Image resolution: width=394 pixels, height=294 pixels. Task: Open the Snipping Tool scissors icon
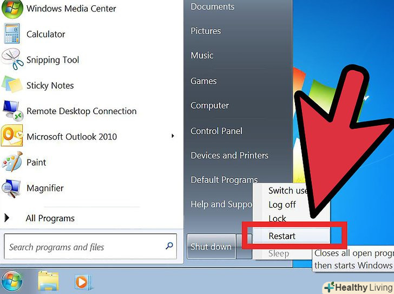pos(12,59)
